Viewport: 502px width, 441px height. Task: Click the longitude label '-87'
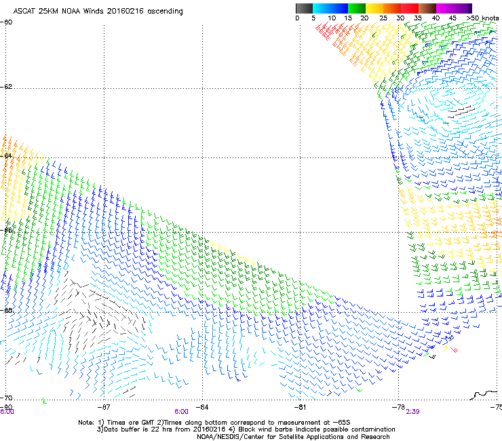(104, 407)
